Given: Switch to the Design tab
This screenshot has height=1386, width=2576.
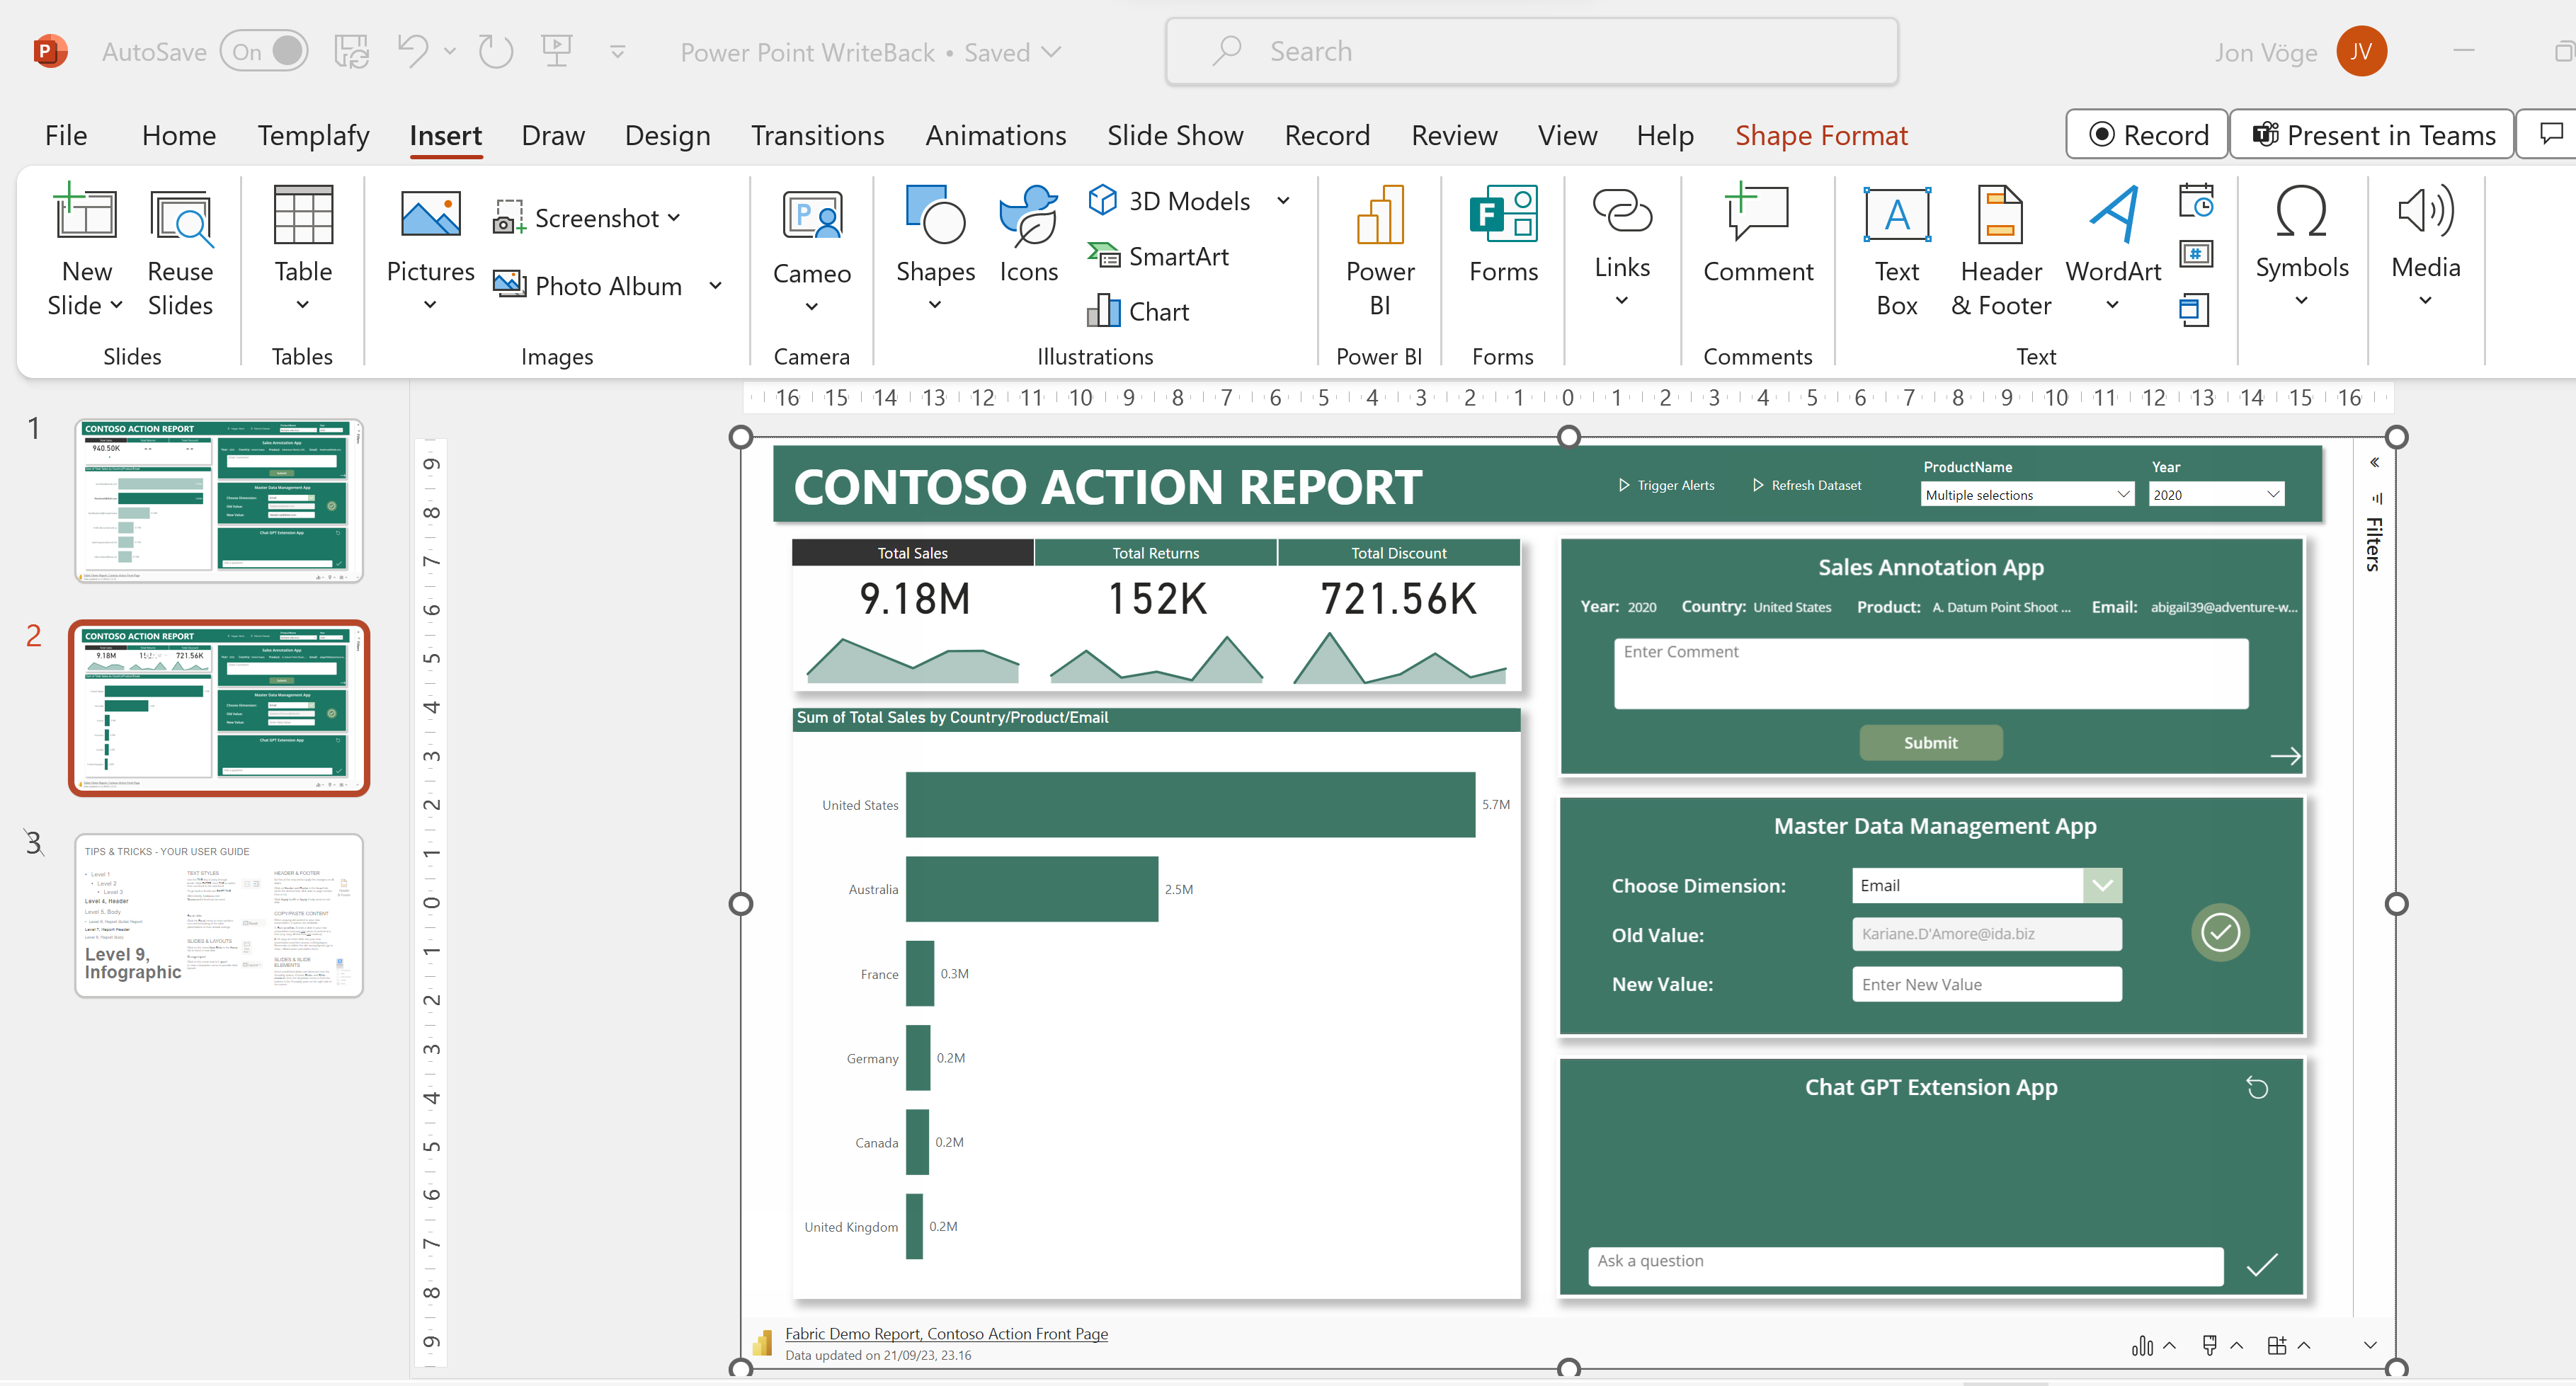Looking at the screenshot, I should pyautogui.click(x=667, y=135).
